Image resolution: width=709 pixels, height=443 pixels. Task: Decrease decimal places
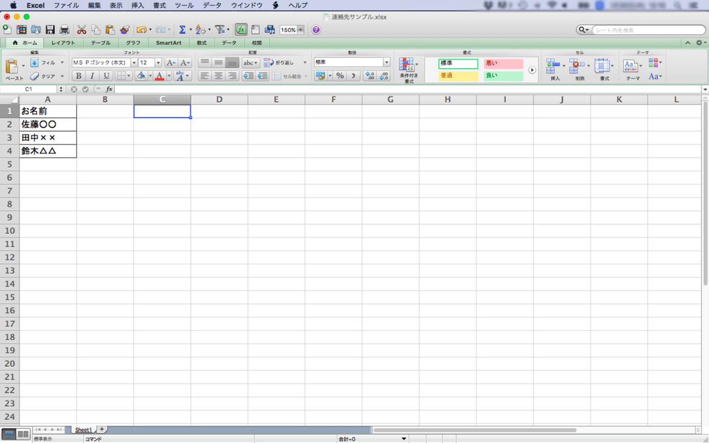point(384,76)
